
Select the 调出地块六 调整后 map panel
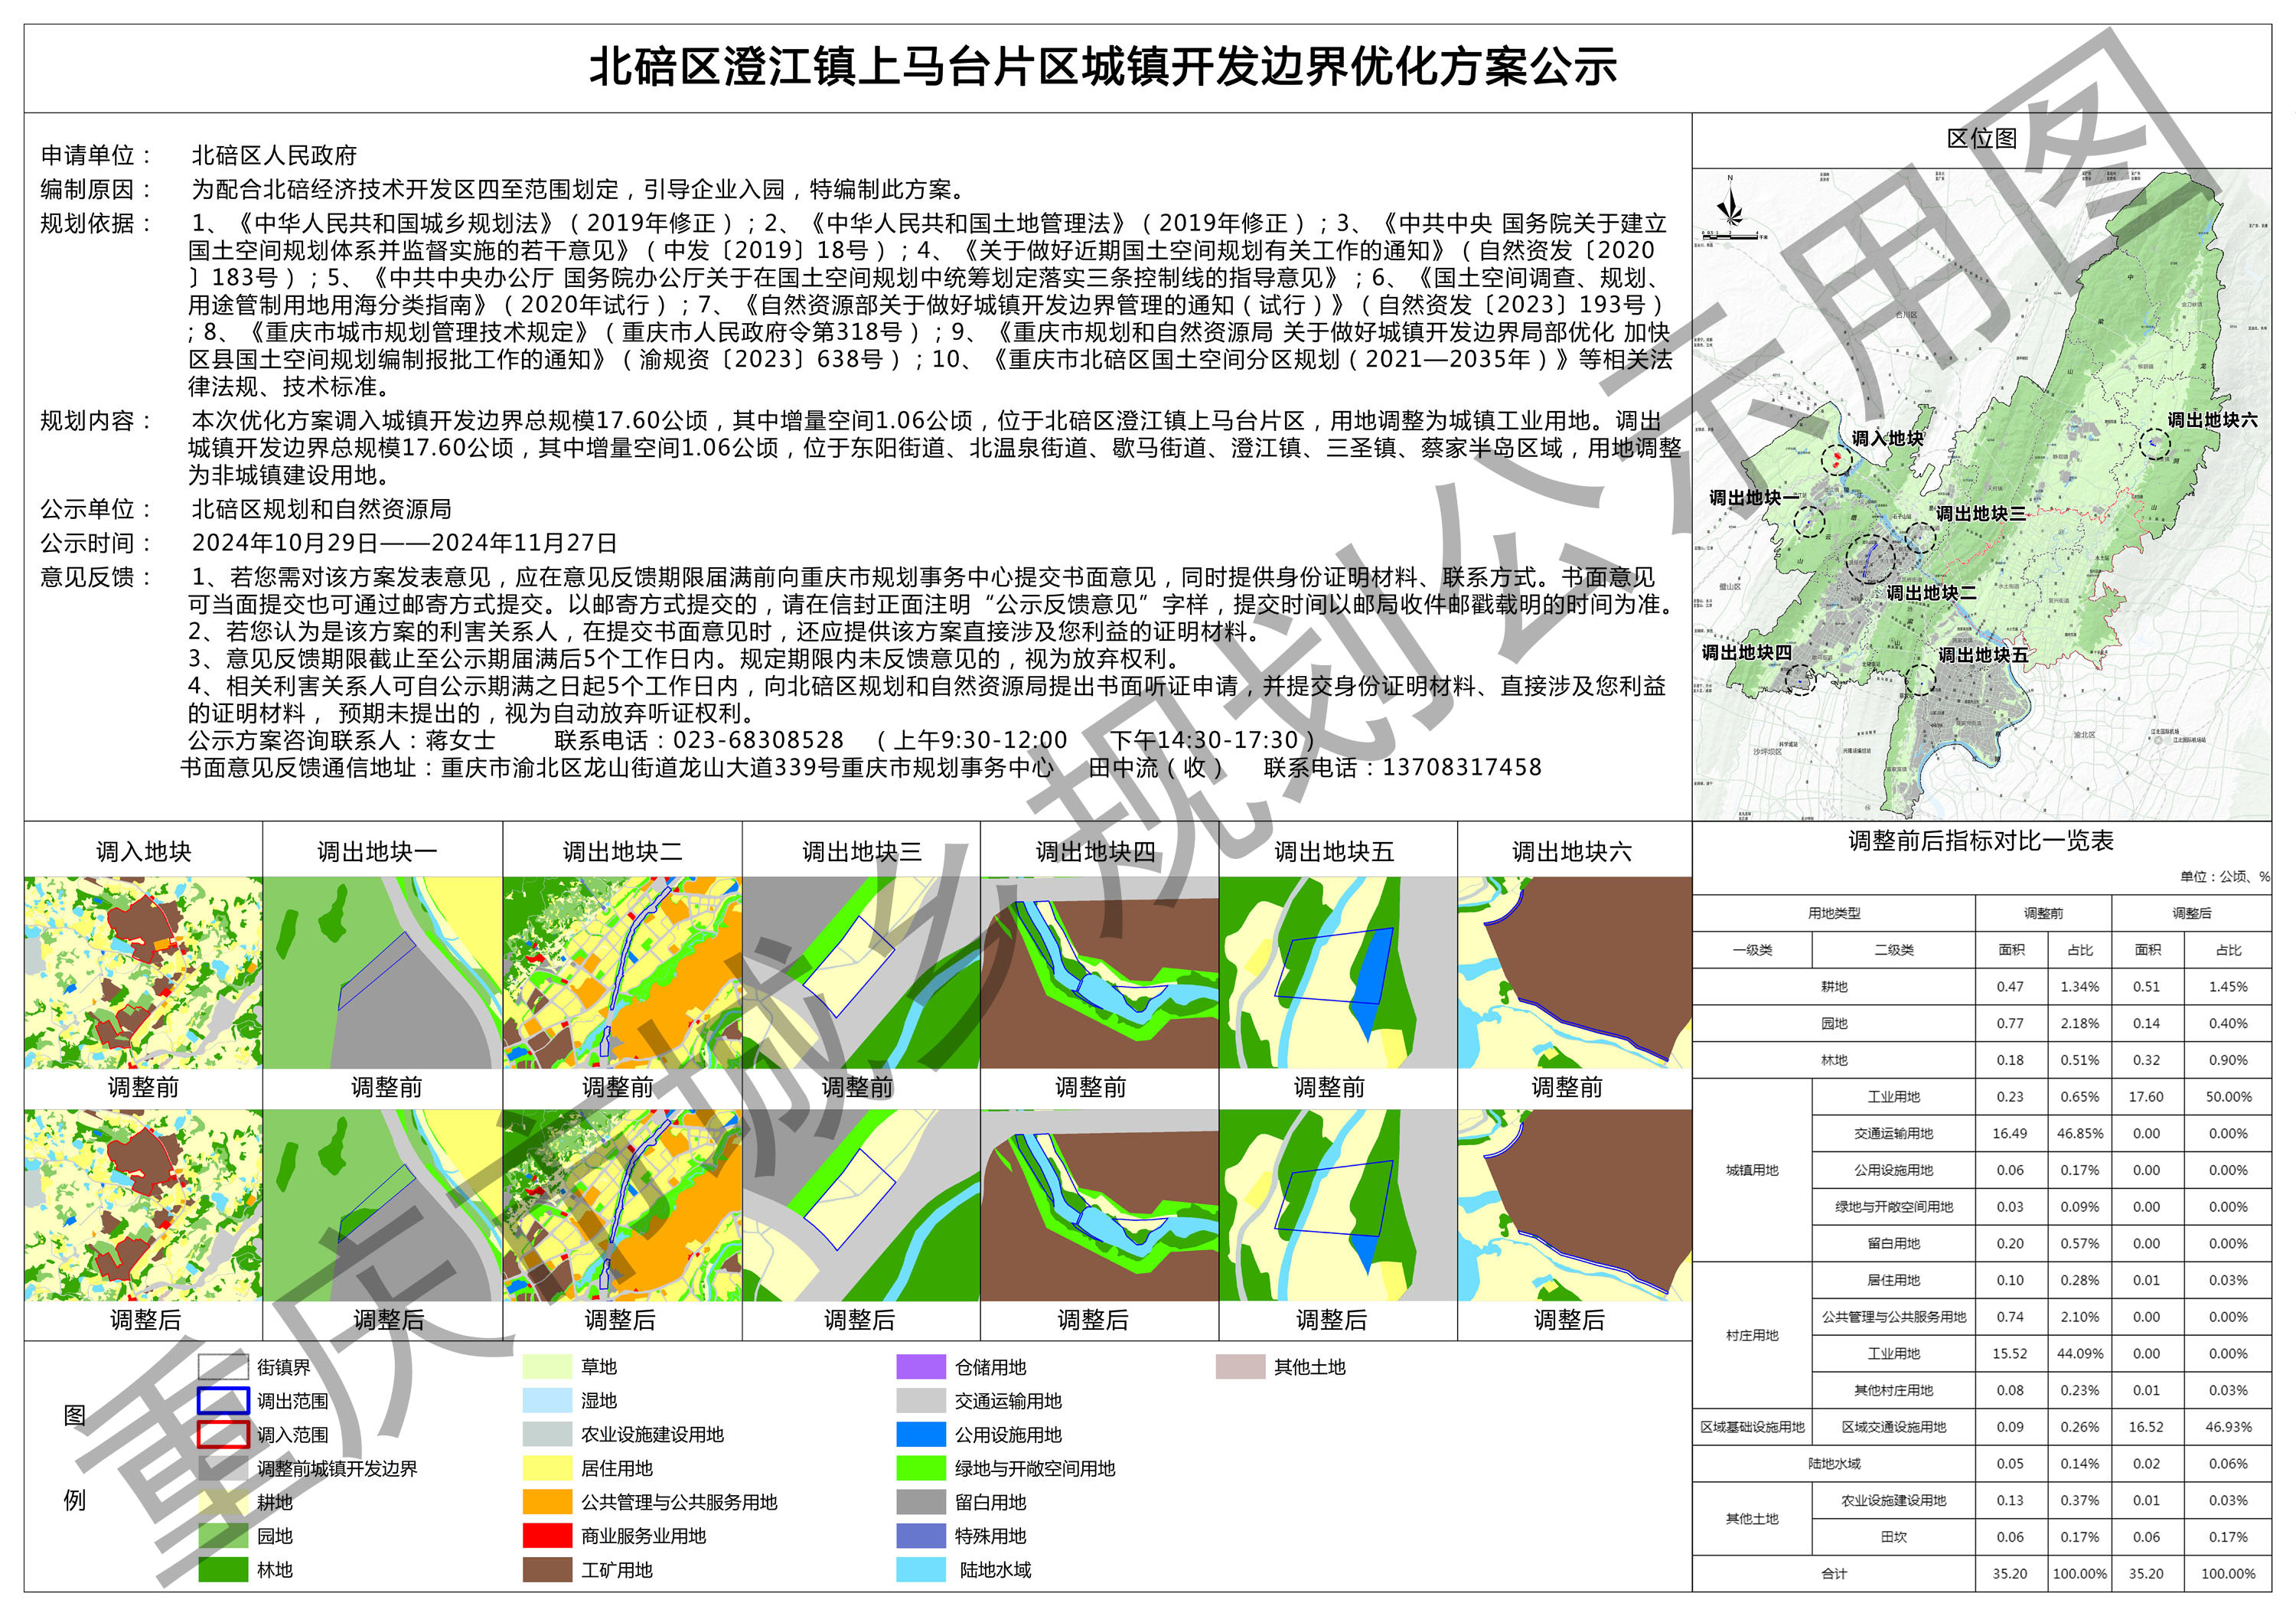click(x=1575, y=1205)
